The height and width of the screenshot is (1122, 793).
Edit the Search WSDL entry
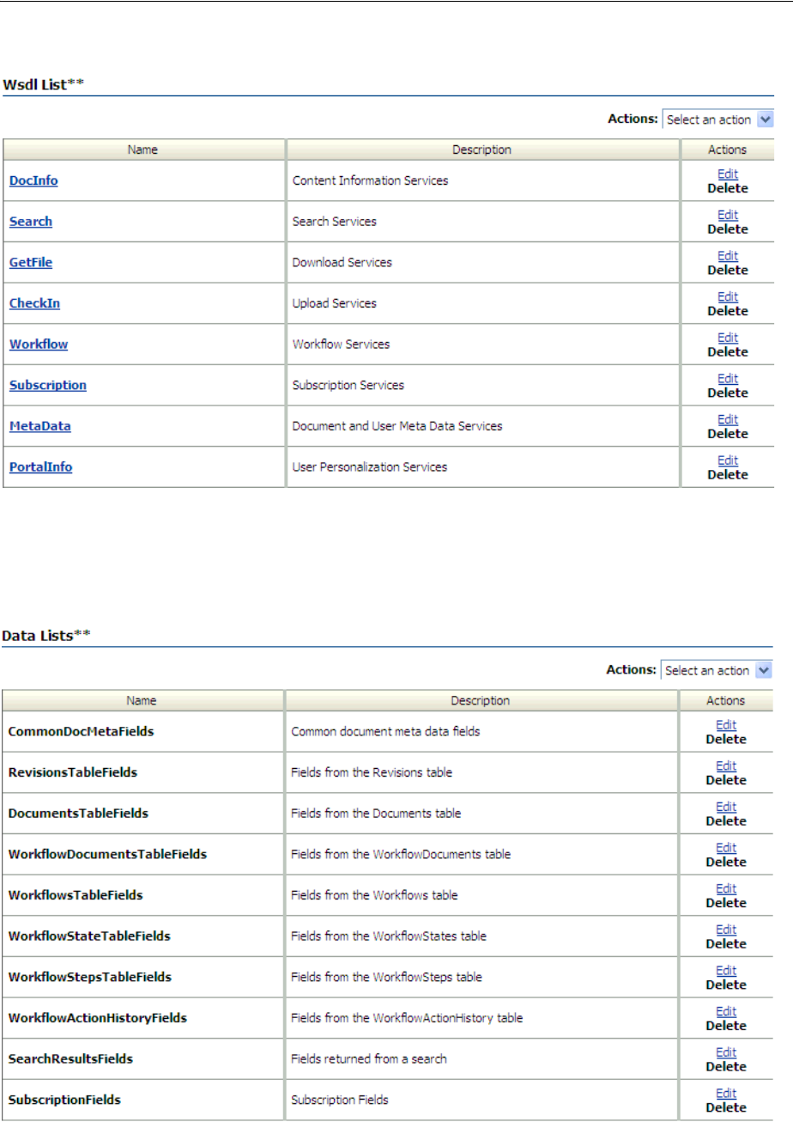tap(728, 215)
